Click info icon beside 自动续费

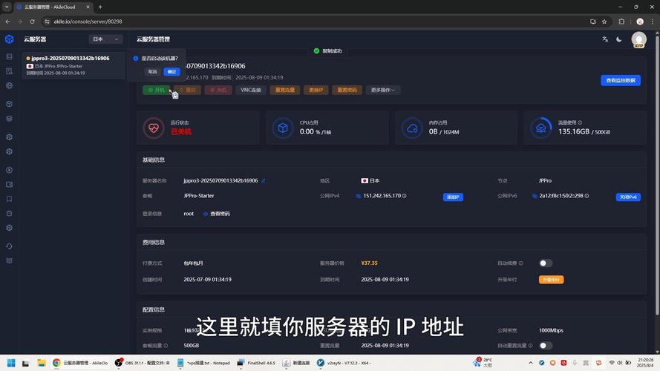click(x=520, y=263)
